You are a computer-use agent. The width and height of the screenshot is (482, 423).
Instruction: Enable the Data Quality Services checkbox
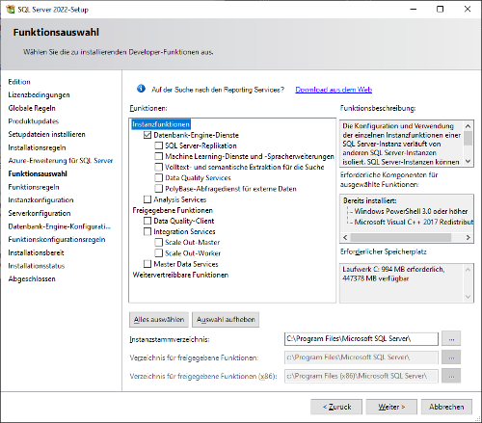point(158,178)
